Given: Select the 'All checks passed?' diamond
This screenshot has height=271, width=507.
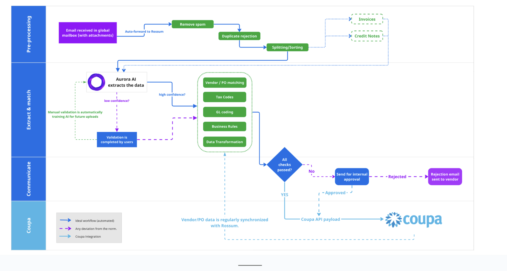Looking at the screenshot, I should pyautogui.click(x=285, y=165).
